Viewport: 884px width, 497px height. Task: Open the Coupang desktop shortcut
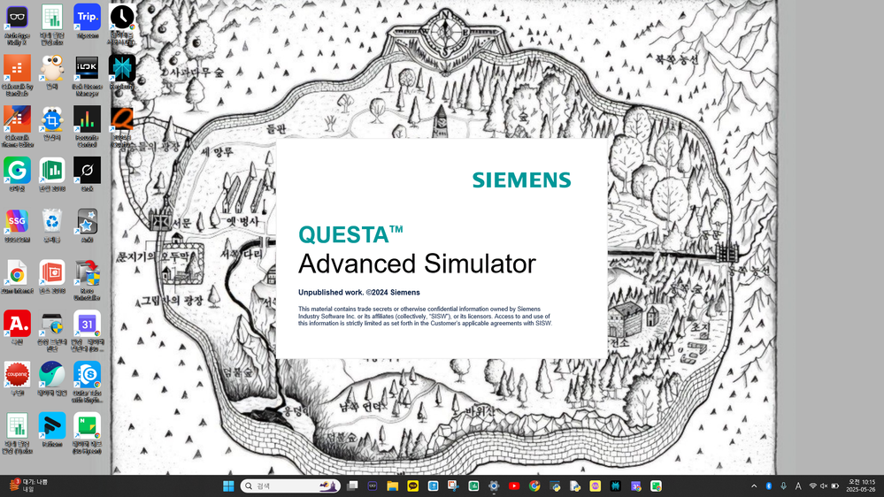(17, 378)
